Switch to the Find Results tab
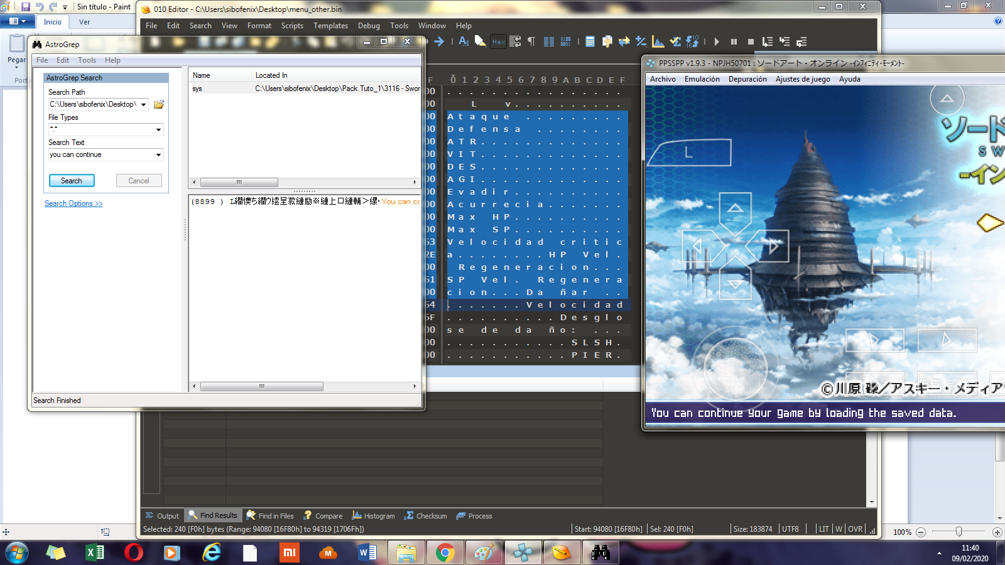Image resolution: width=1005 pixels, height=565 pixels. point(212,516)
